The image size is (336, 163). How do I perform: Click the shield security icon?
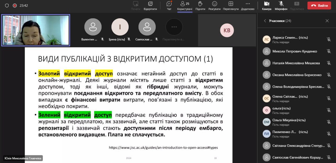click(x=7, y=6)
